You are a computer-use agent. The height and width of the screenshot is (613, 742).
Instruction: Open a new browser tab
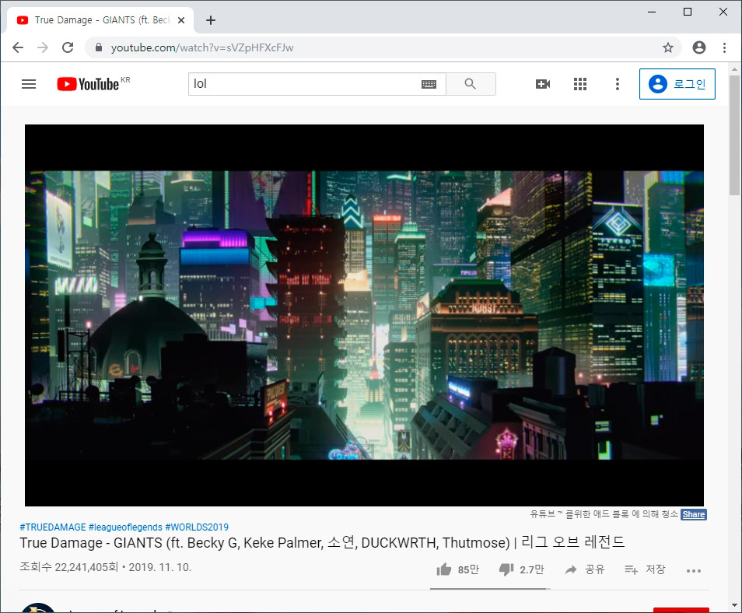(x=211, y=20)
